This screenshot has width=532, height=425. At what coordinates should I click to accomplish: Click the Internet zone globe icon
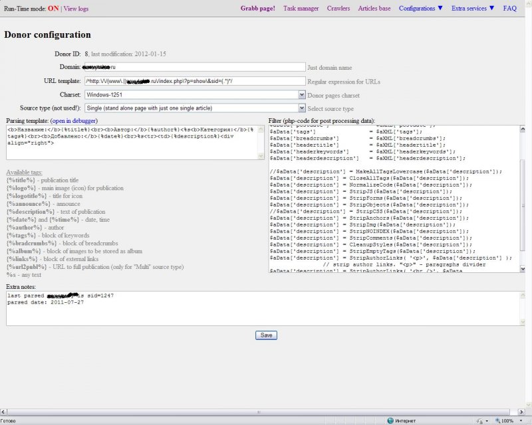(389, 420)
